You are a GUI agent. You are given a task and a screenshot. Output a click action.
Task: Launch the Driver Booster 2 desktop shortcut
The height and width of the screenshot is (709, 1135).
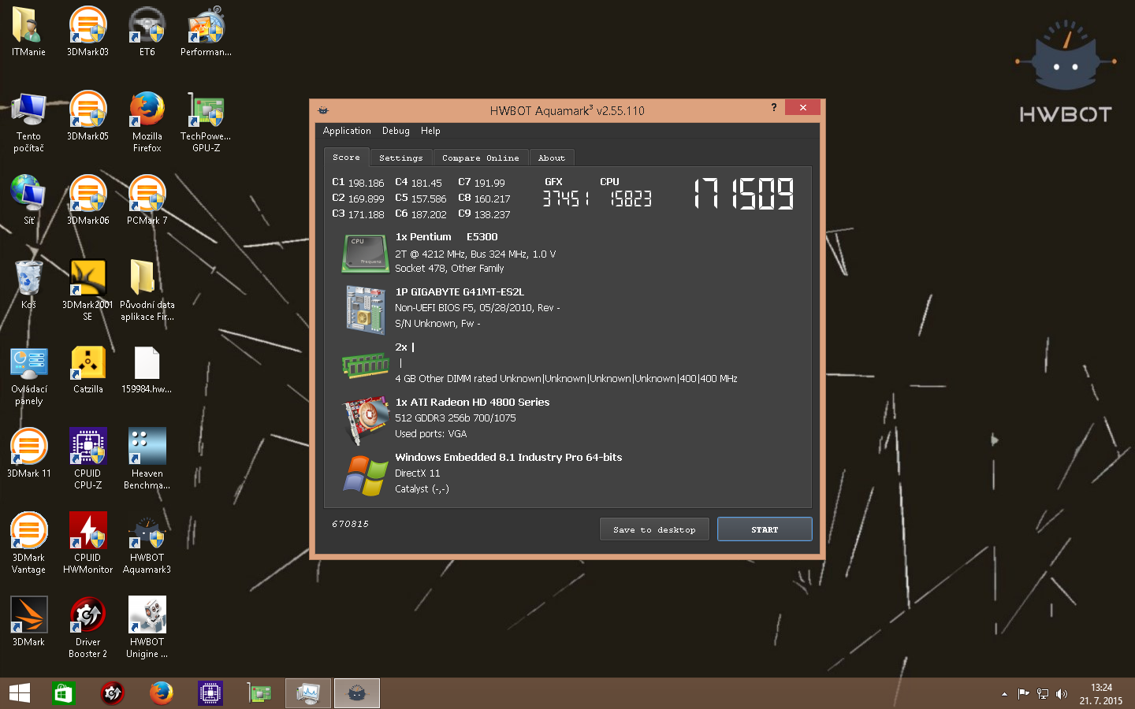click(87, 627)
